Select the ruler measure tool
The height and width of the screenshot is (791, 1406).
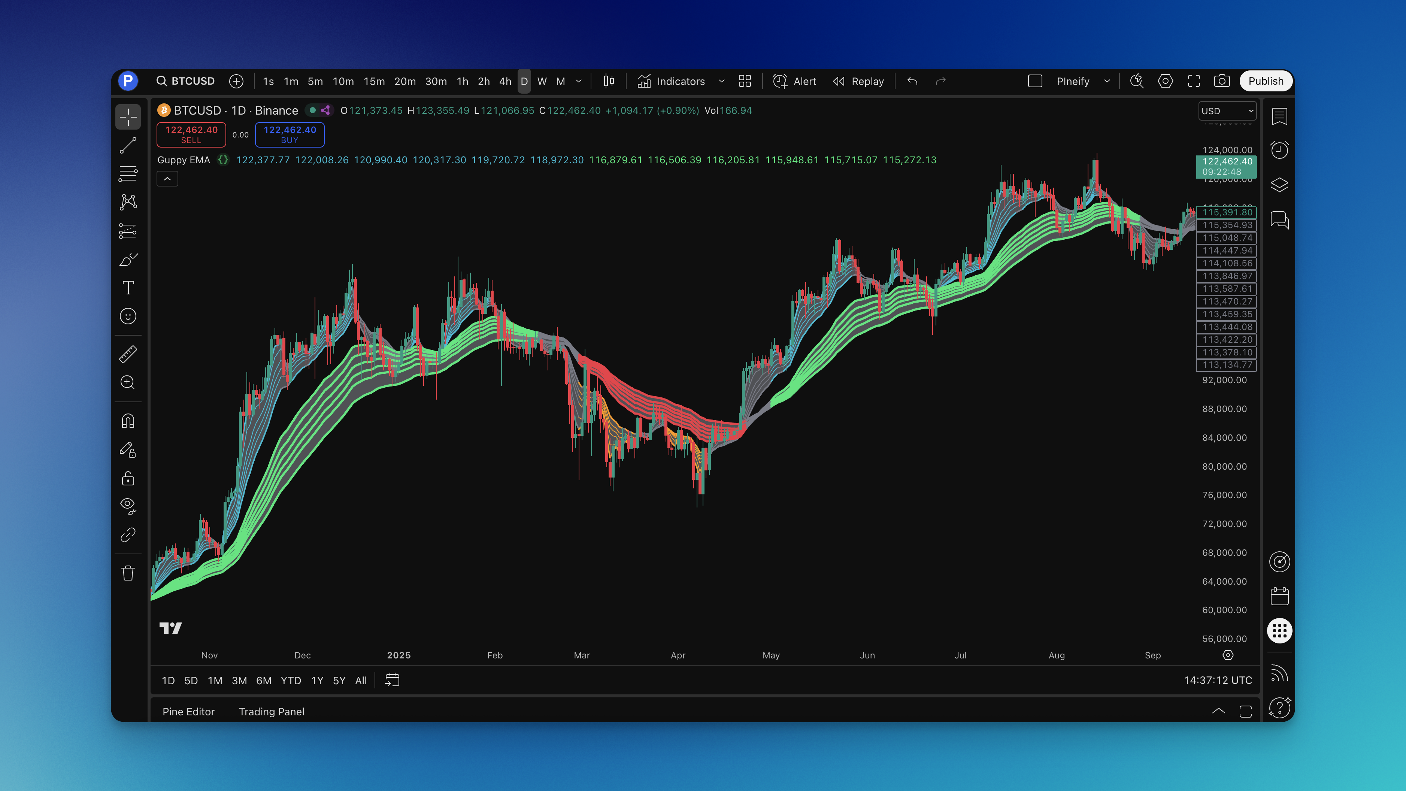click(x=128, y=354)
